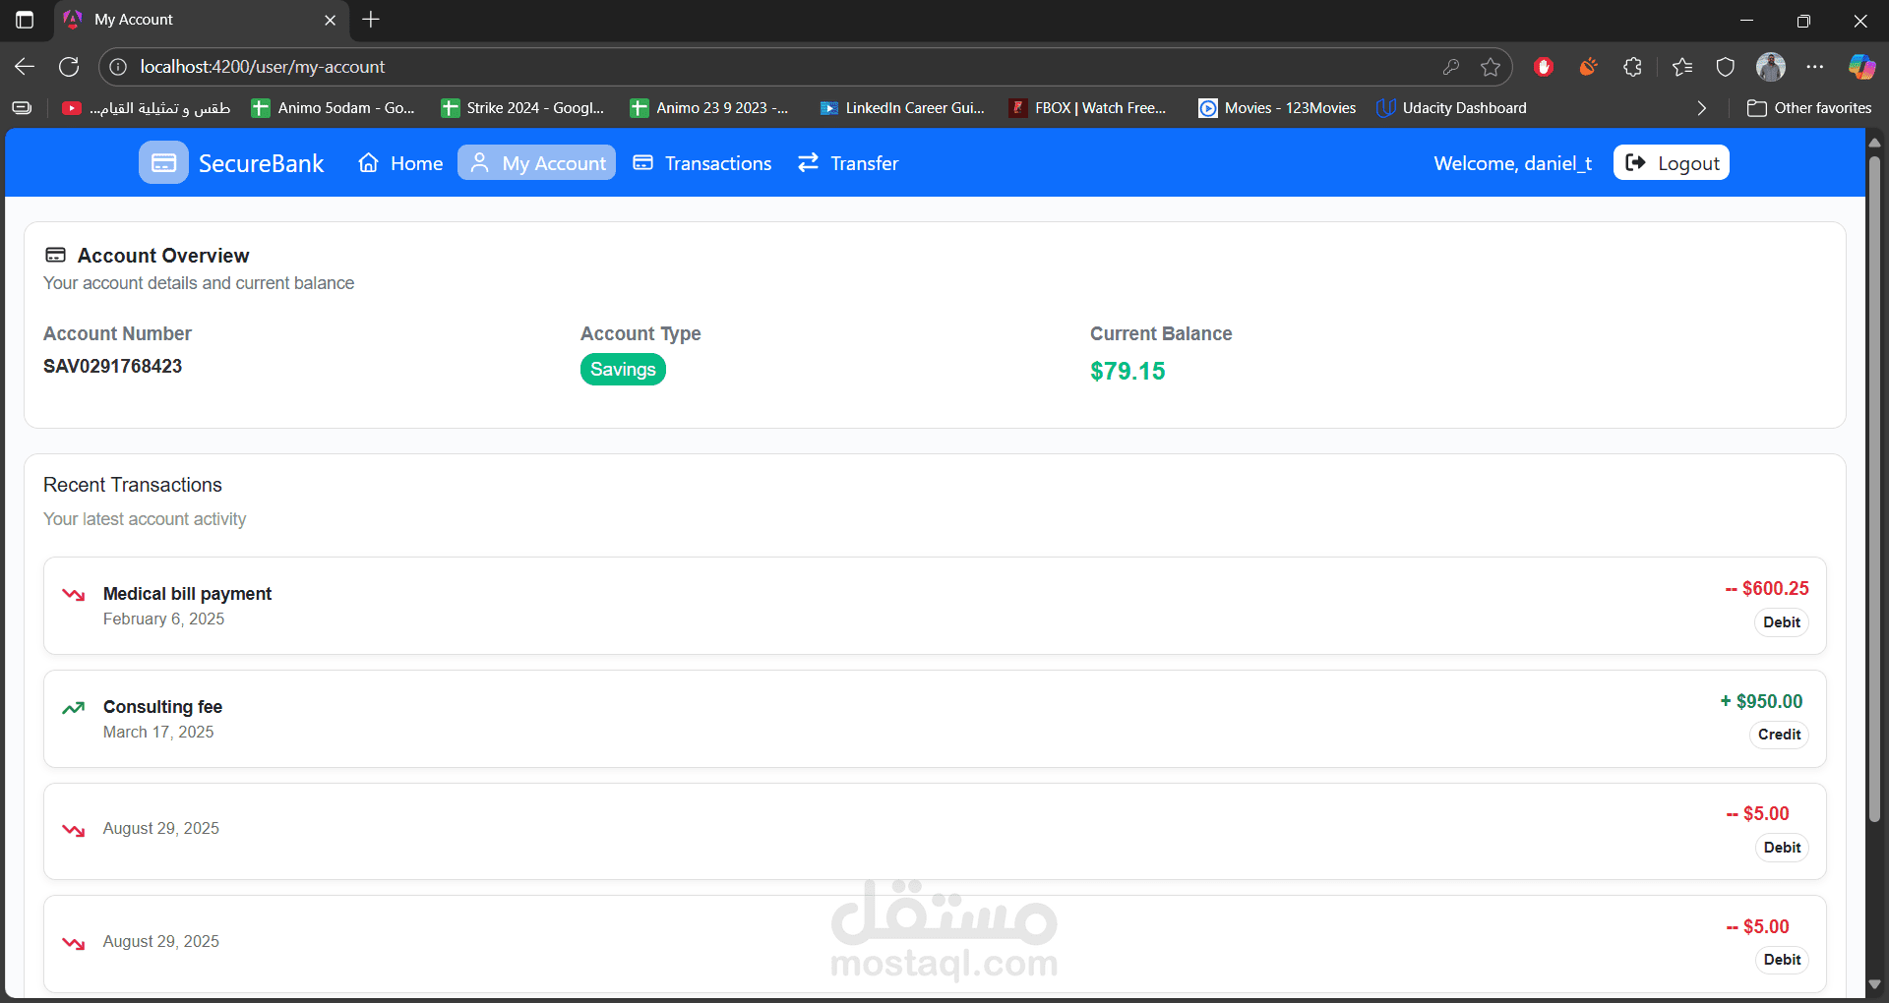Click the SecureBank card logo icon
Screen dimensions: 1889x1003
(163, 163)
